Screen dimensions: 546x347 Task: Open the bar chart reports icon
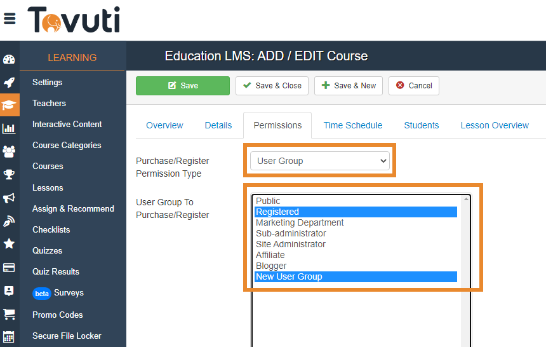(9, 128)
